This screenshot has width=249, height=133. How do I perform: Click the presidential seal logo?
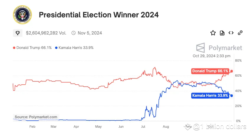tap(22, 15)
